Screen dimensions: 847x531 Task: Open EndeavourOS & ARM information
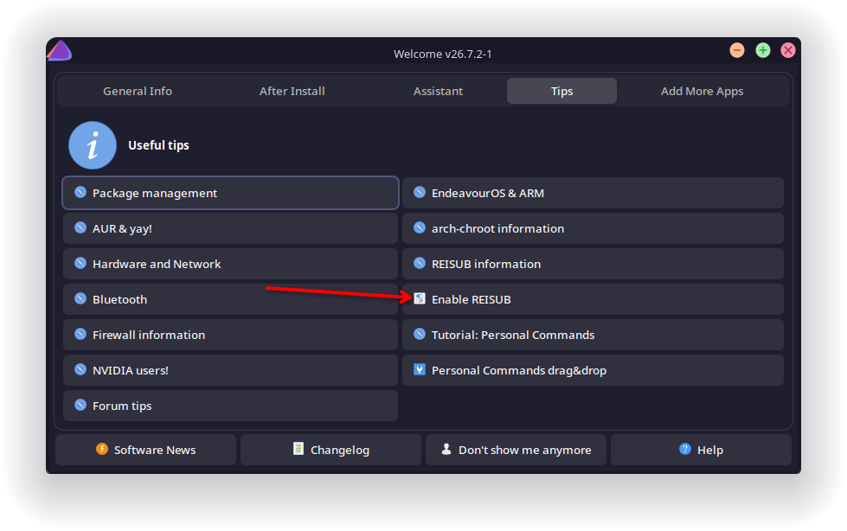click(x=594, y=193)
